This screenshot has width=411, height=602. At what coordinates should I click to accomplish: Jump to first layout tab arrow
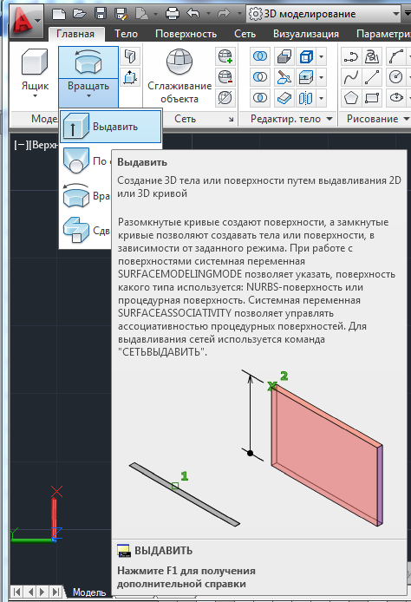click(x=16, y=592)
